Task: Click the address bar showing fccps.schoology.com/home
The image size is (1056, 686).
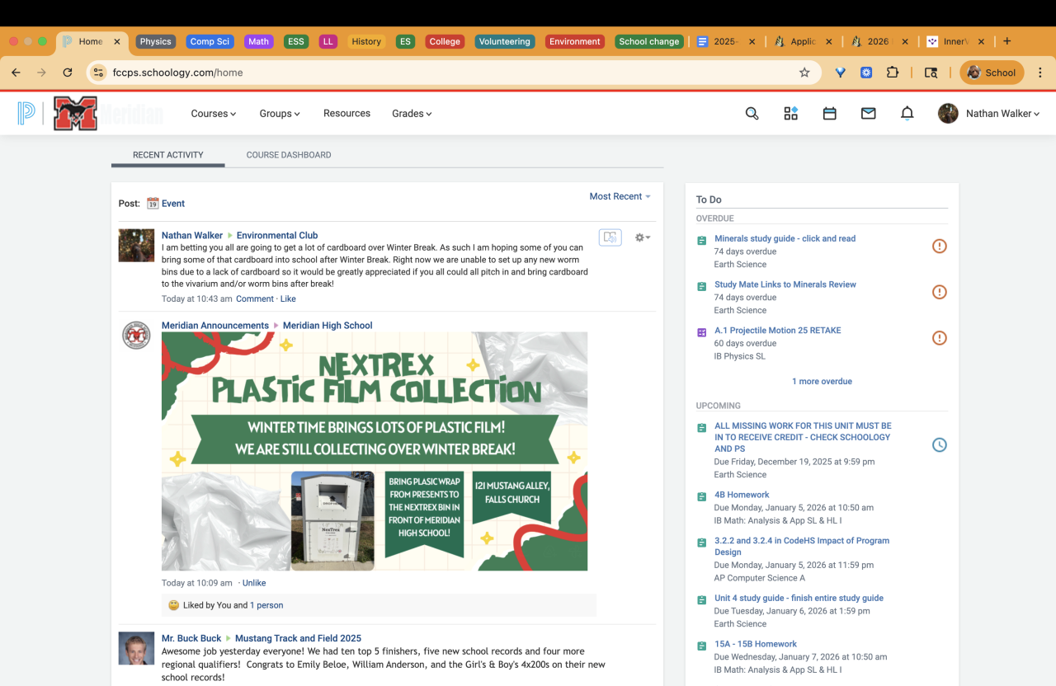Action: (454, 73)
